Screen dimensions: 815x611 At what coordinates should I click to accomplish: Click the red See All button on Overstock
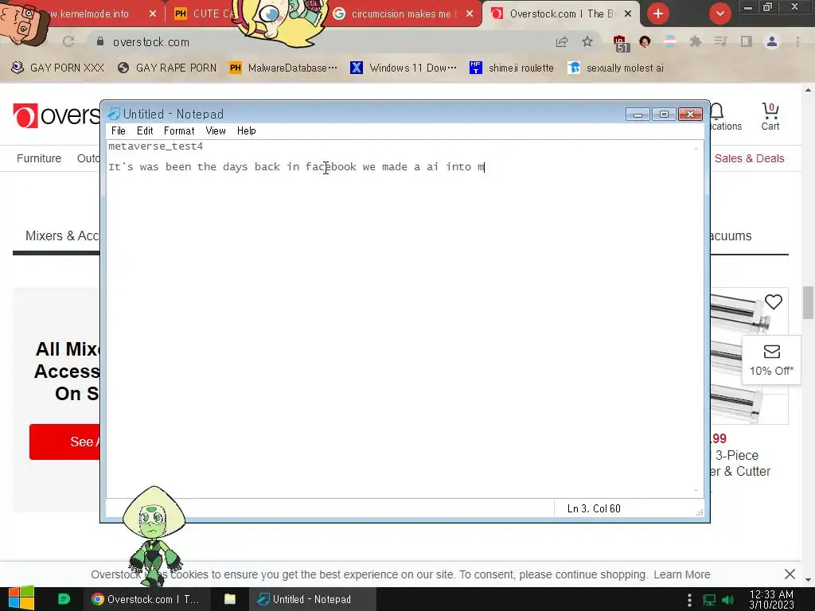click(65, 442)
